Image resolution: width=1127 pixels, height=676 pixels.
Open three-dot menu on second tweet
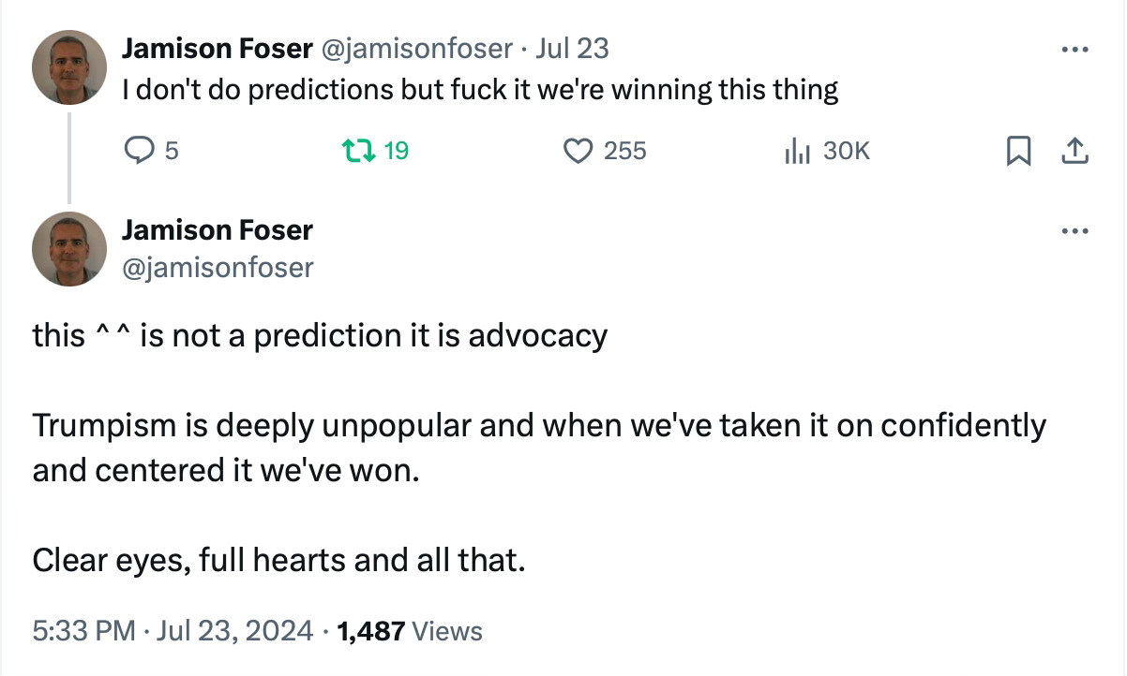pos(1074,230)
